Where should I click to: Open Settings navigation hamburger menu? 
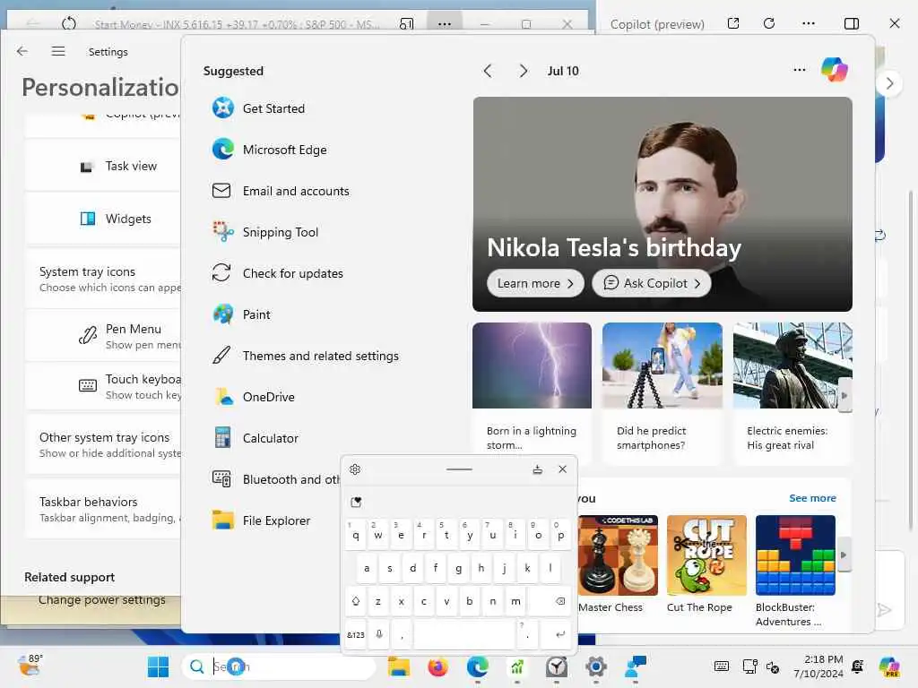(x=58, y=51)
